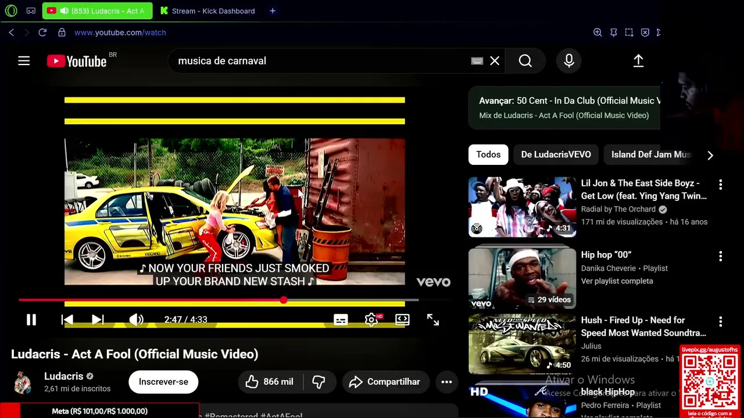Show more filter chips with right arrow
Image resolution: width=744 pixels, height=418 pixels.
tap(710, 155)
